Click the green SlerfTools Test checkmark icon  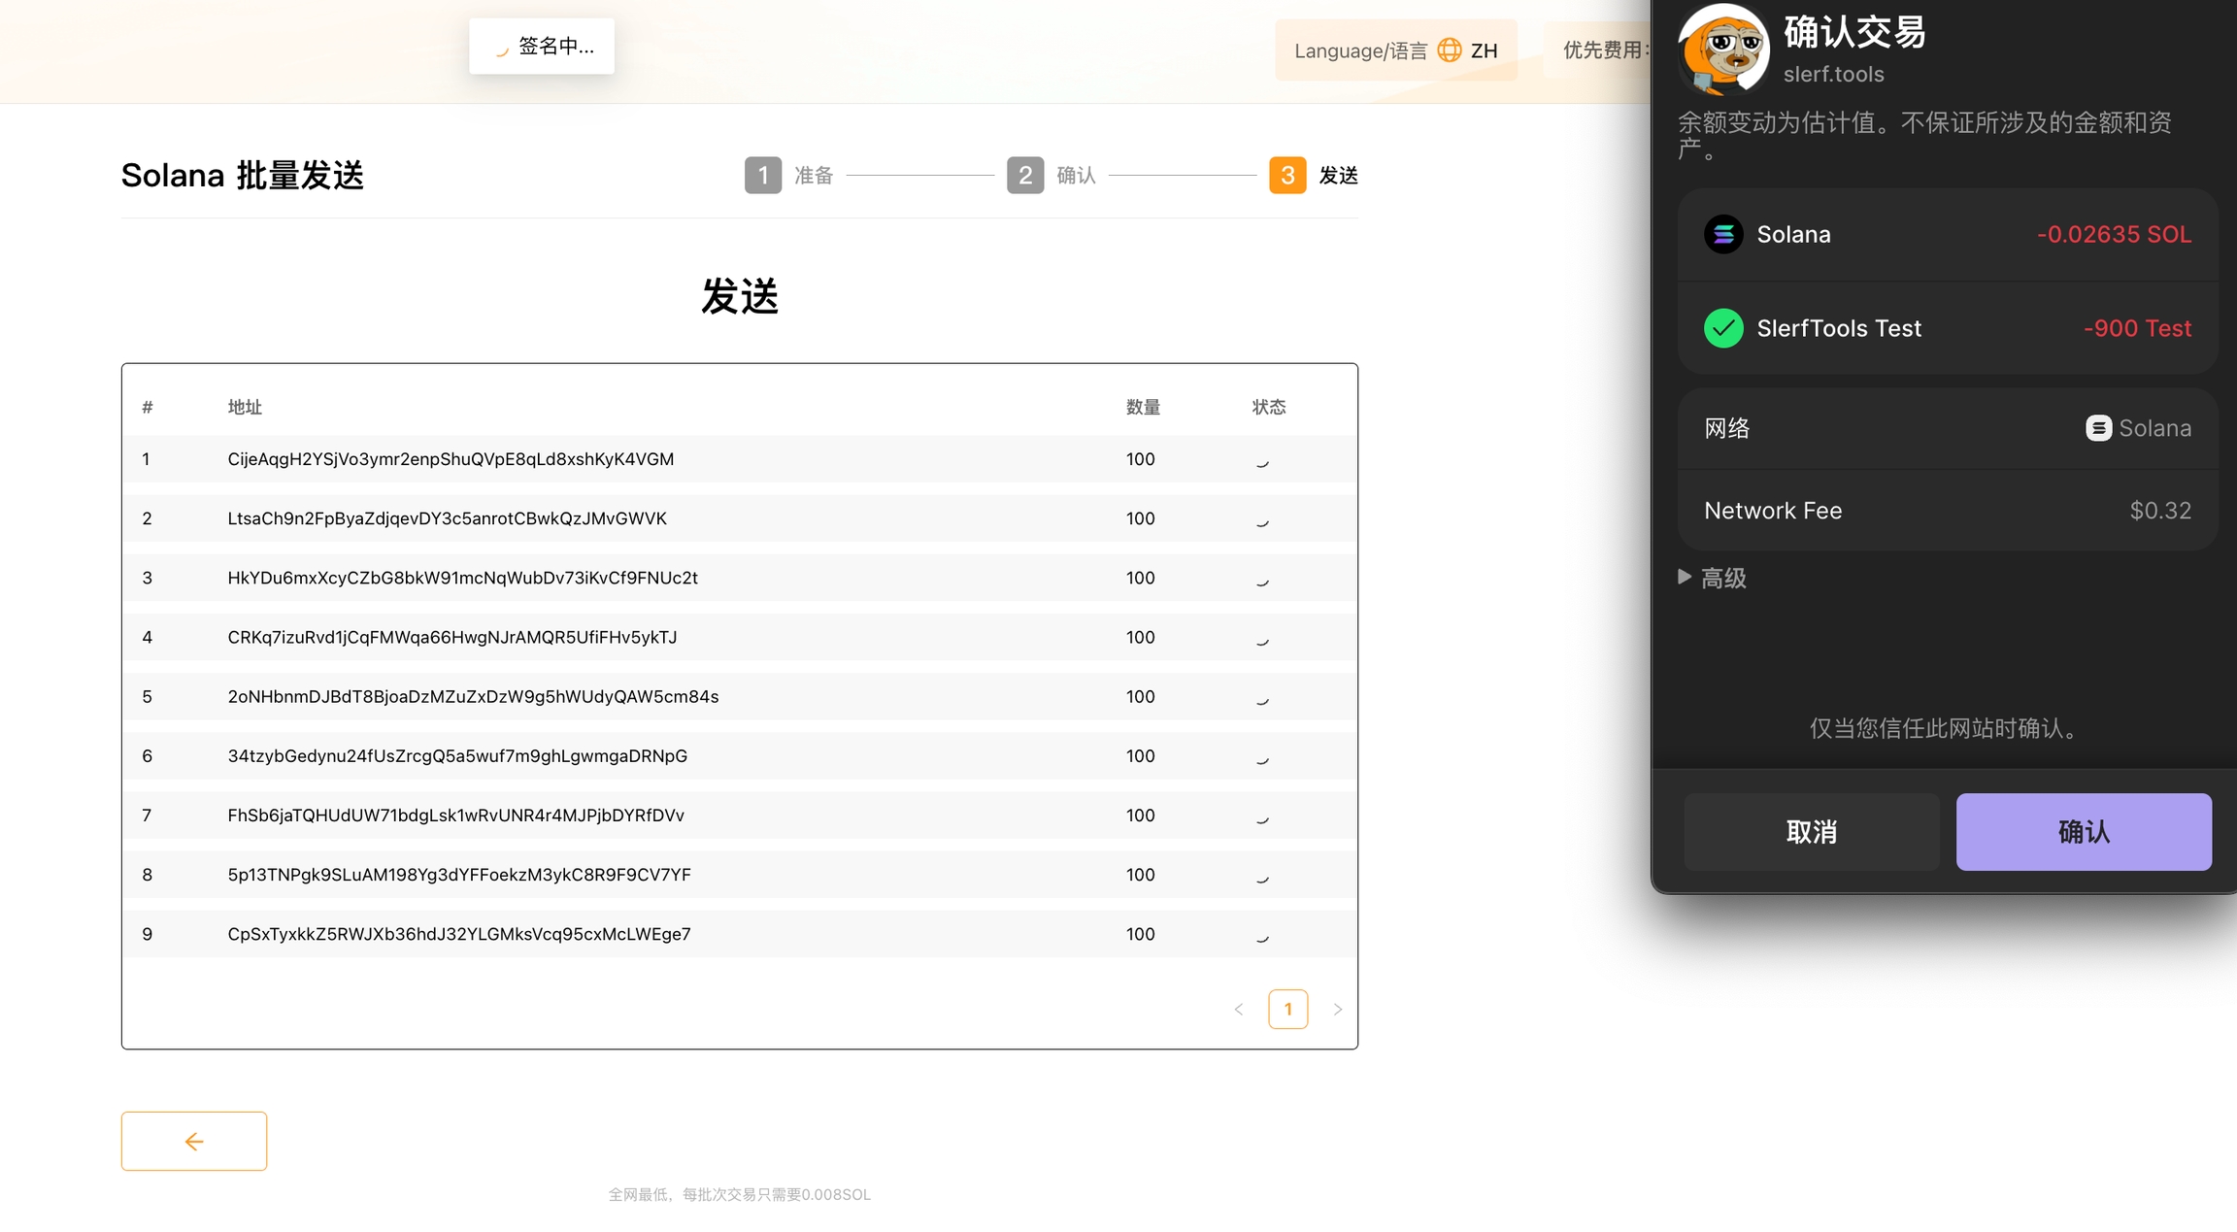(1723, 328)
